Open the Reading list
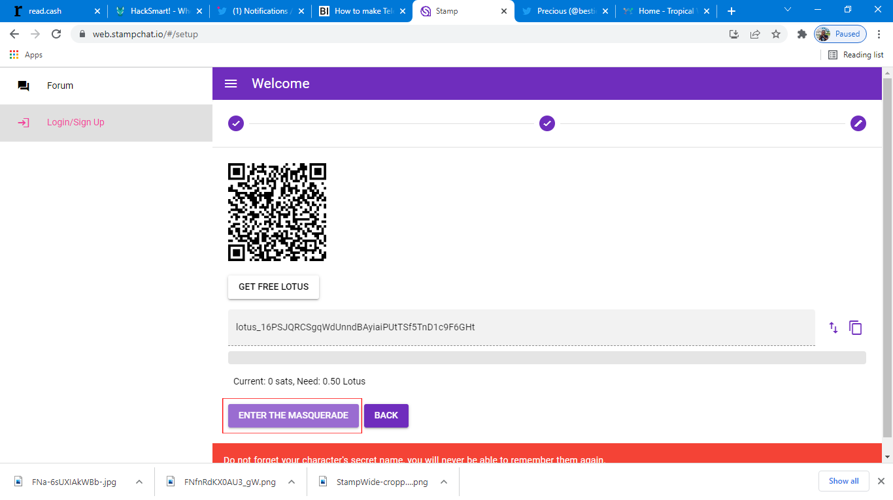 pyautogui.click(x=856, y=55)
